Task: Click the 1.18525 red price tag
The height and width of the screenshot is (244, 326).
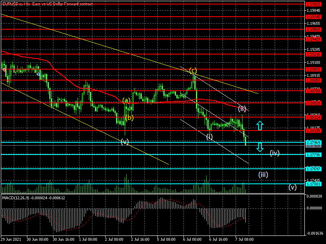Action: point(313,103)
